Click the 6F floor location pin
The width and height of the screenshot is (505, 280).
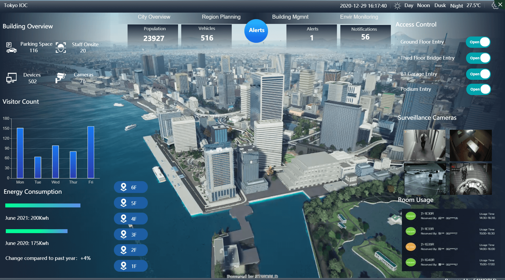[x=123, y=187]
